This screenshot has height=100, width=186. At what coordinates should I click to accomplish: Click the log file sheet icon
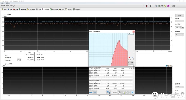(x=124, y=92)
